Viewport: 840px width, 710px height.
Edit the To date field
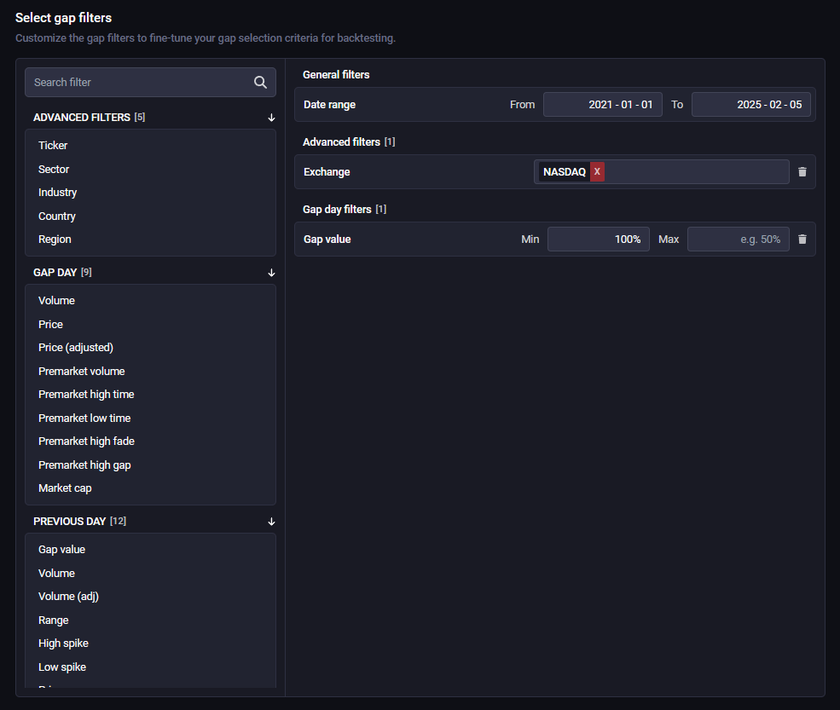[x=750, y=104]
